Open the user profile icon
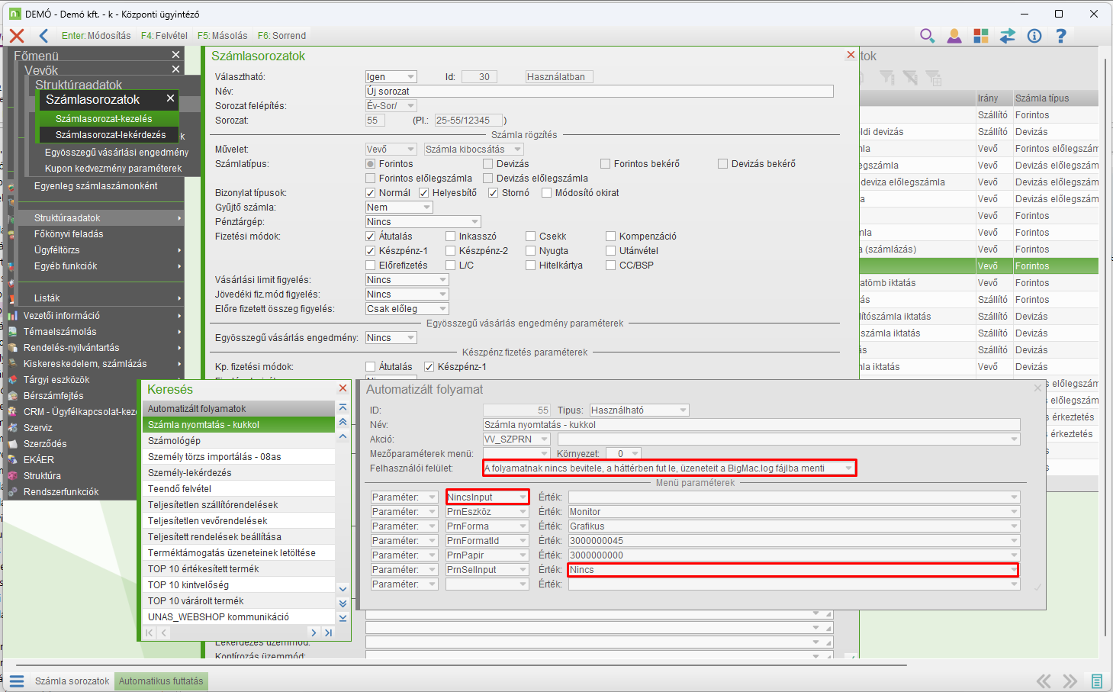Screen dimensions: 1113x692 [954, 36]
